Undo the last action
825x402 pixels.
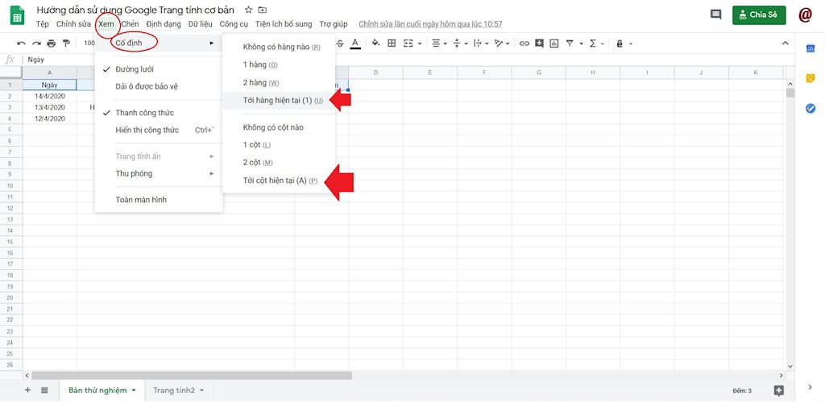21,44
